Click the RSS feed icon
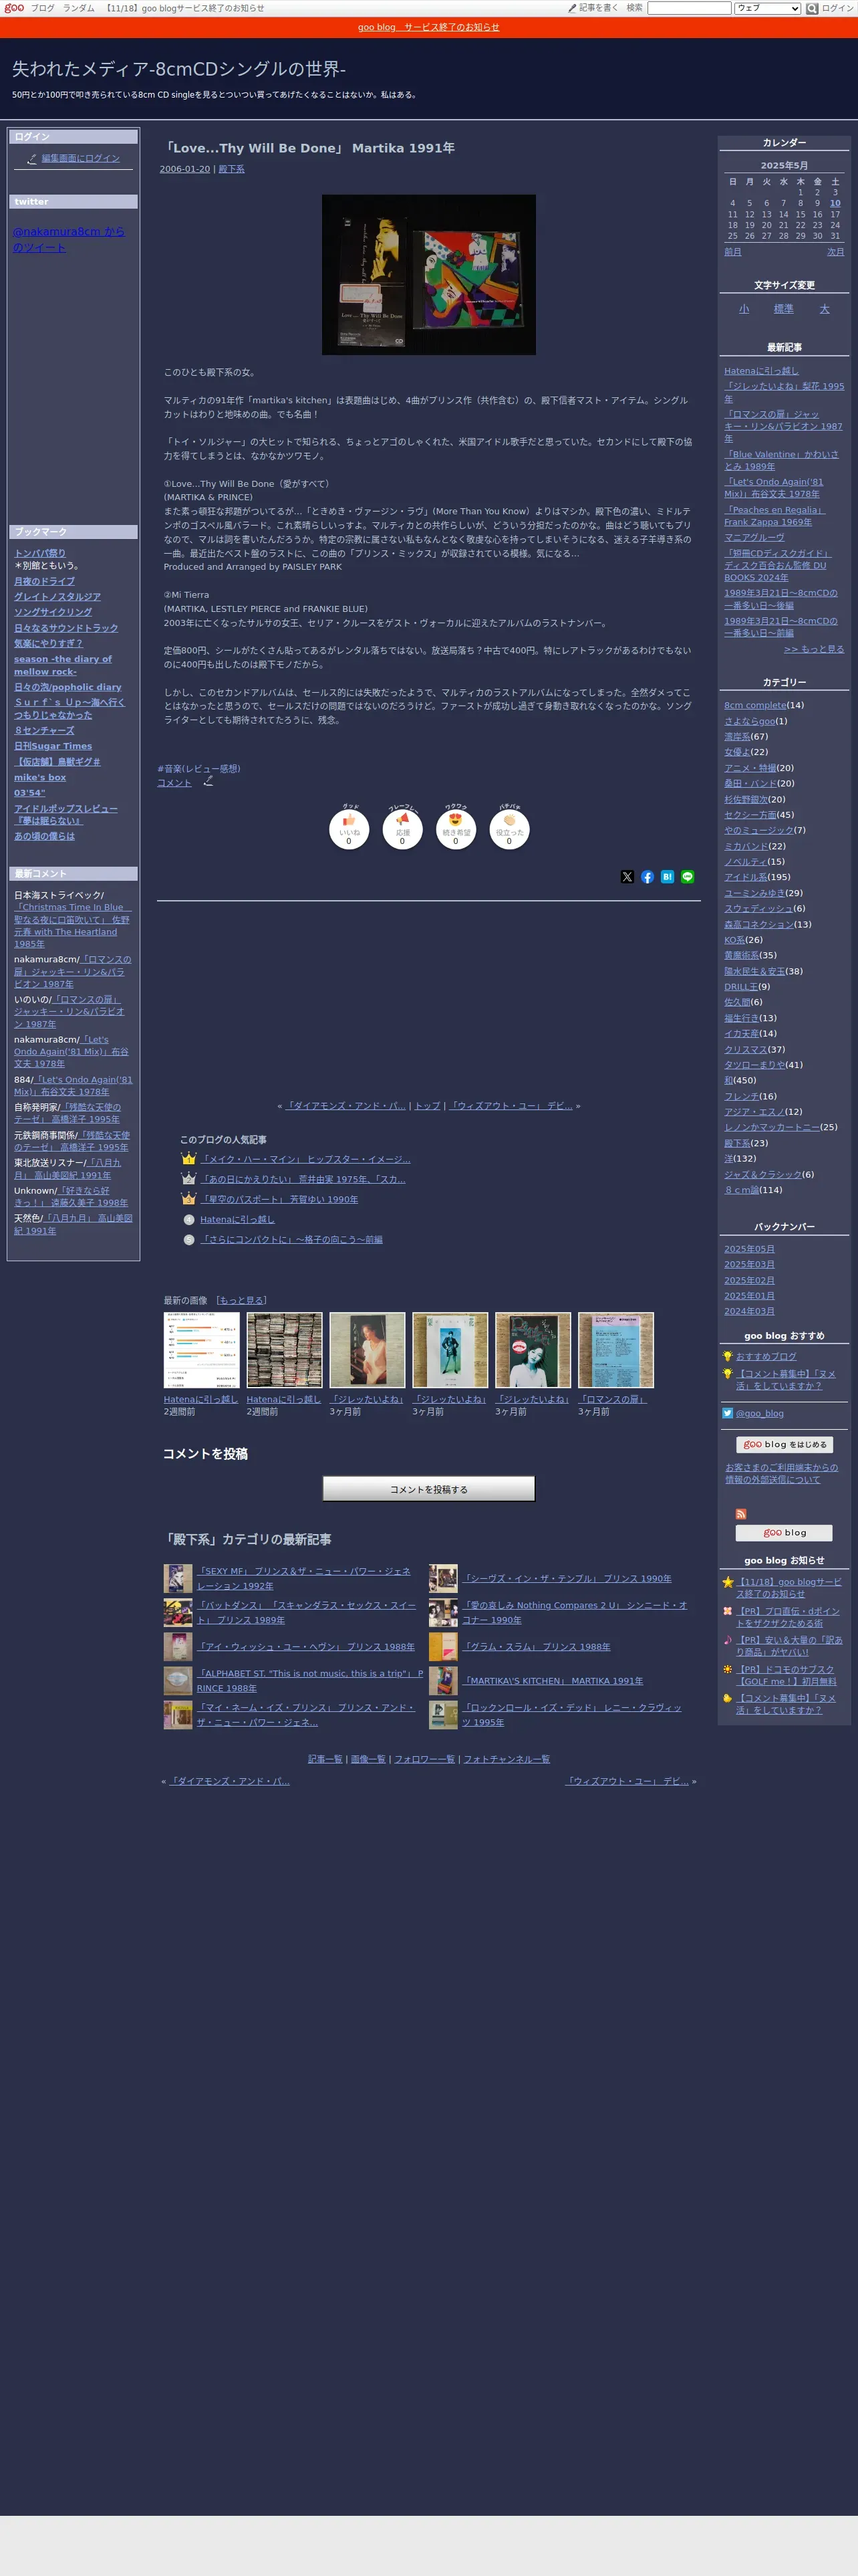 (x=740, y=1514)
